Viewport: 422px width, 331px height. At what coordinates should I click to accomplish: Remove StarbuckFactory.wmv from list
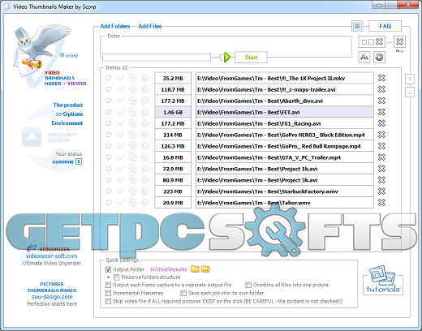click(381, 191)
